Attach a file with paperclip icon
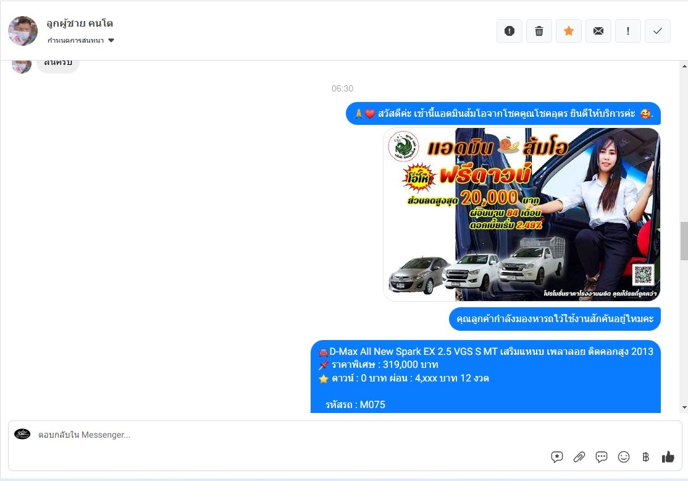 click(579, 458)
